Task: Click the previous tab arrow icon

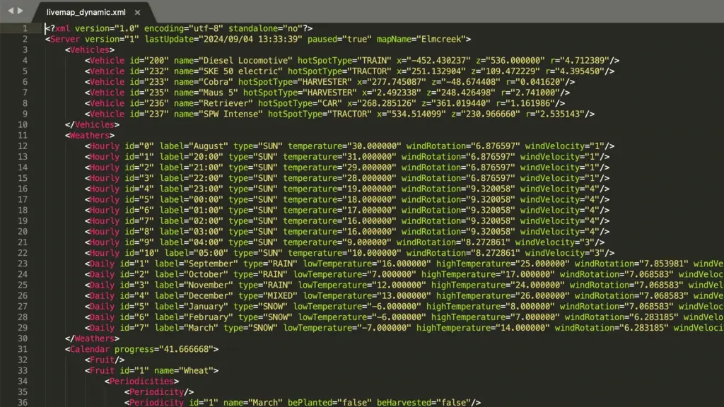Action: click(x=11, y=11)
